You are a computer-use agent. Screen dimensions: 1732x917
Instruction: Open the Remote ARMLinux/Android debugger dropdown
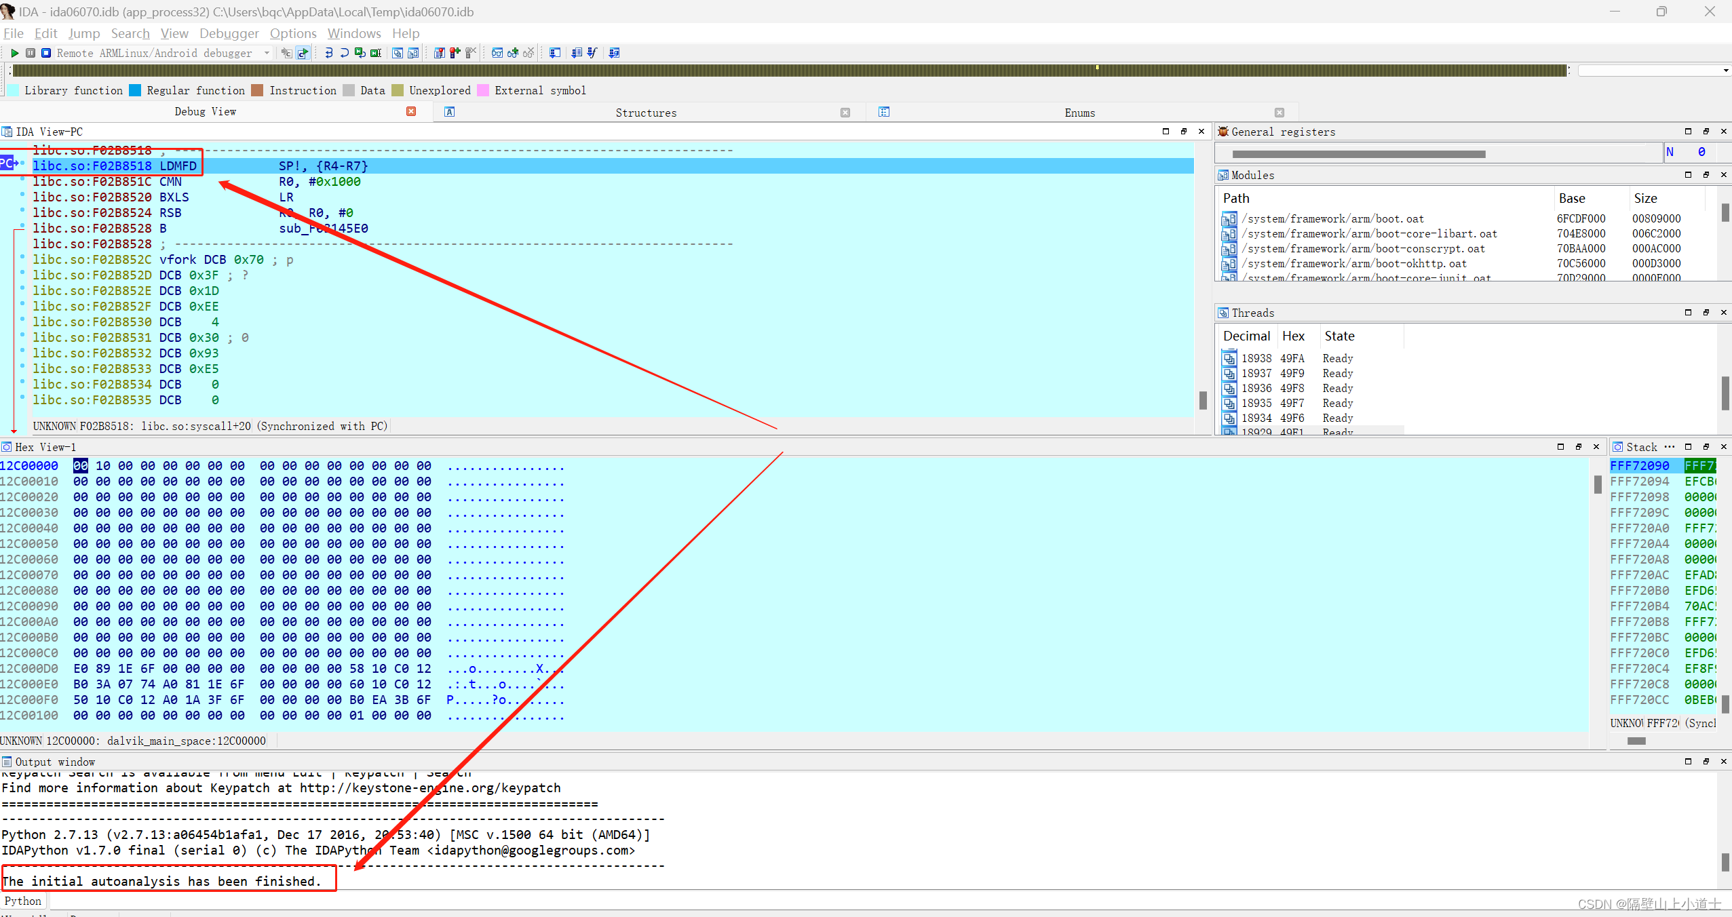(267, 53)
